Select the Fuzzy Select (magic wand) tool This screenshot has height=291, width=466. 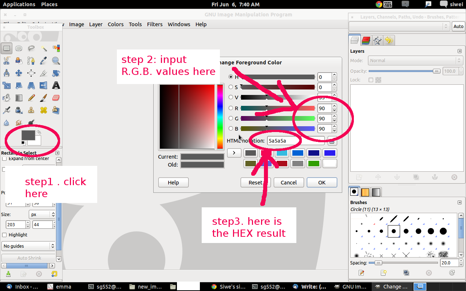44,48
